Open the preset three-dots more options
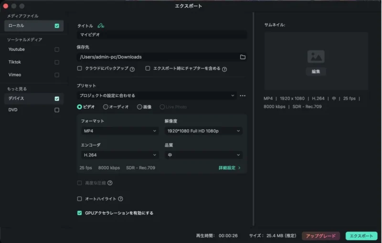This screenshot has height=243, width=382. (243, 95)
